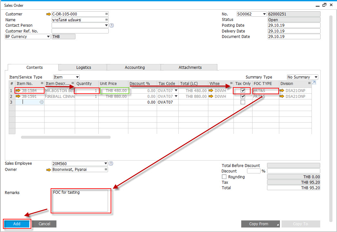Click the Customer link arrow icon
Image resolution: width=337 pixels, height=232 pixels.
point(49,14)
